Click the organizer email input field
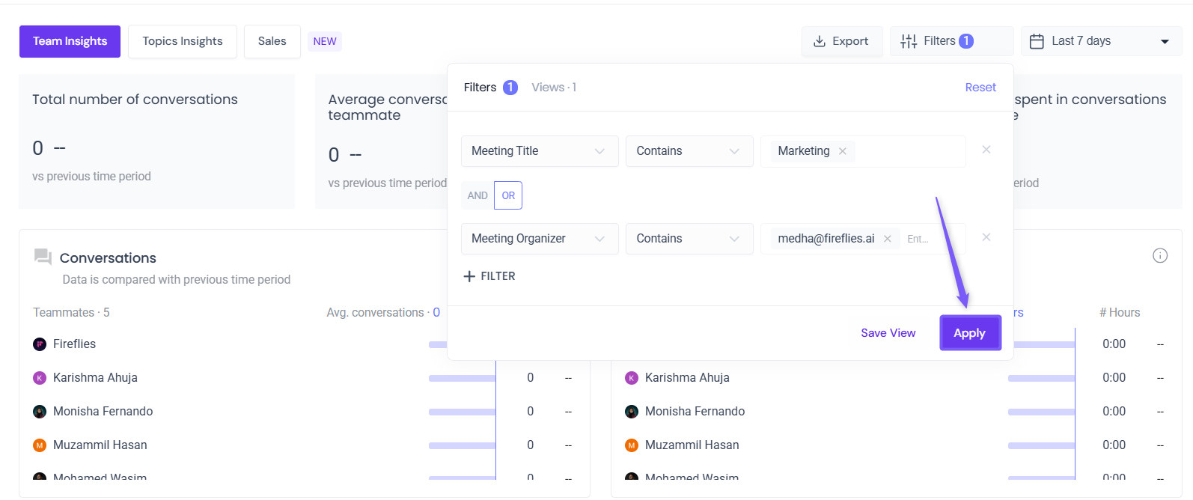 928,239
